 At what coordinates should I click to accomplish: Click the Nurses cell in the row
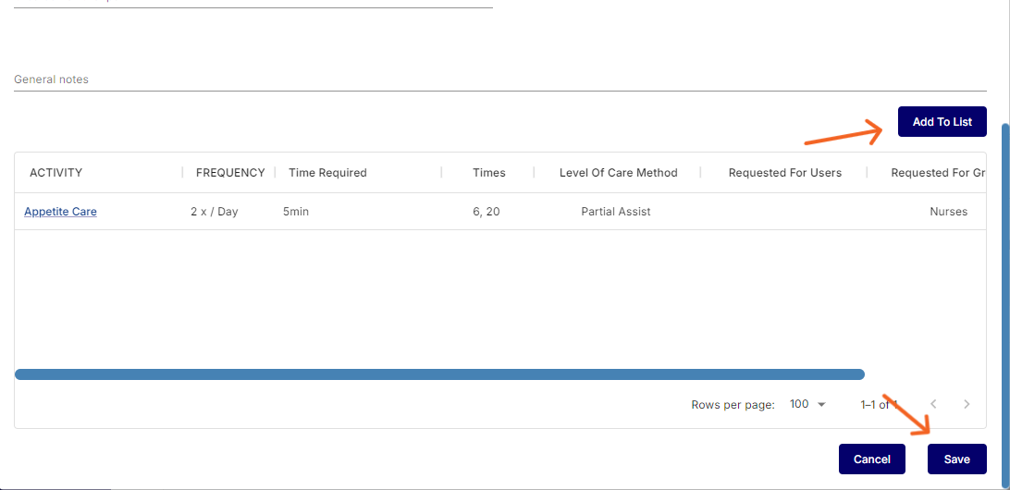click(948, 212)
